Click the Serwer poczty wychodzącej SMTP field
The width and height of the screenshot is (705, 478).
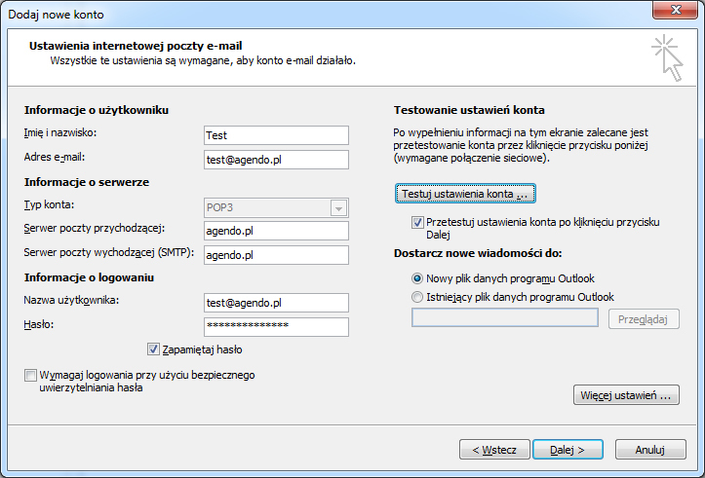276,255
